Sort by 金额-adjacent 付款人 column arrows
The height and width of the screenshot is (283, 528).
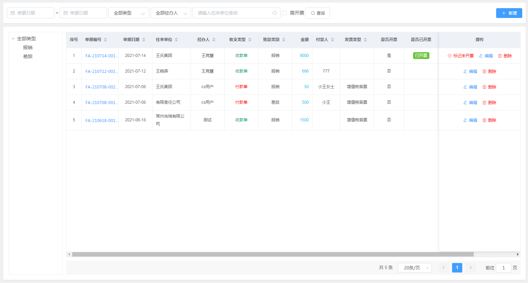click(332, 40)
